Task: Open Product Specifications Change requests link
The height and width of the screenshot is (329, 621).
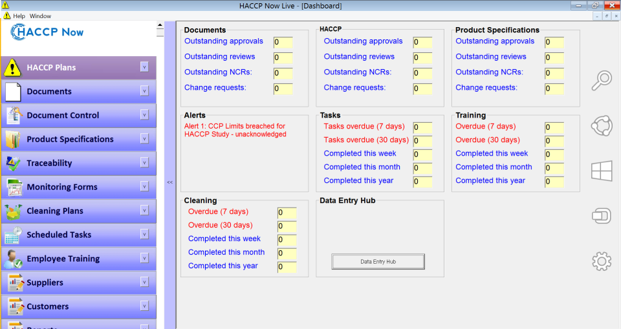Action: (x=486, y=87)
